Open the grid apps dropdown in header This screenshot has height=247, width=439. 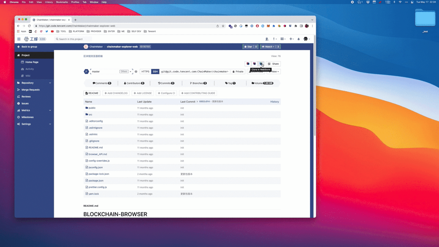(283, 39)
